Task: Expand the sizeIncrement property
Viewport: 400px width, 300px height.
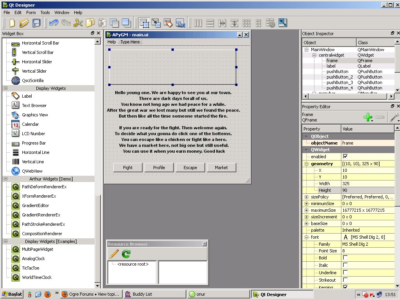Action: tap(306, 217)
